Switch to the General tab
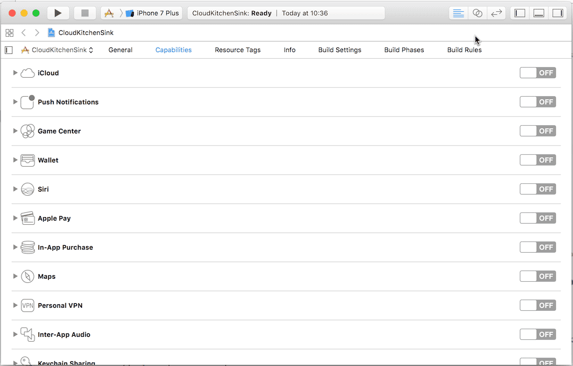This screenshot has width=573, height=366. 120,50
